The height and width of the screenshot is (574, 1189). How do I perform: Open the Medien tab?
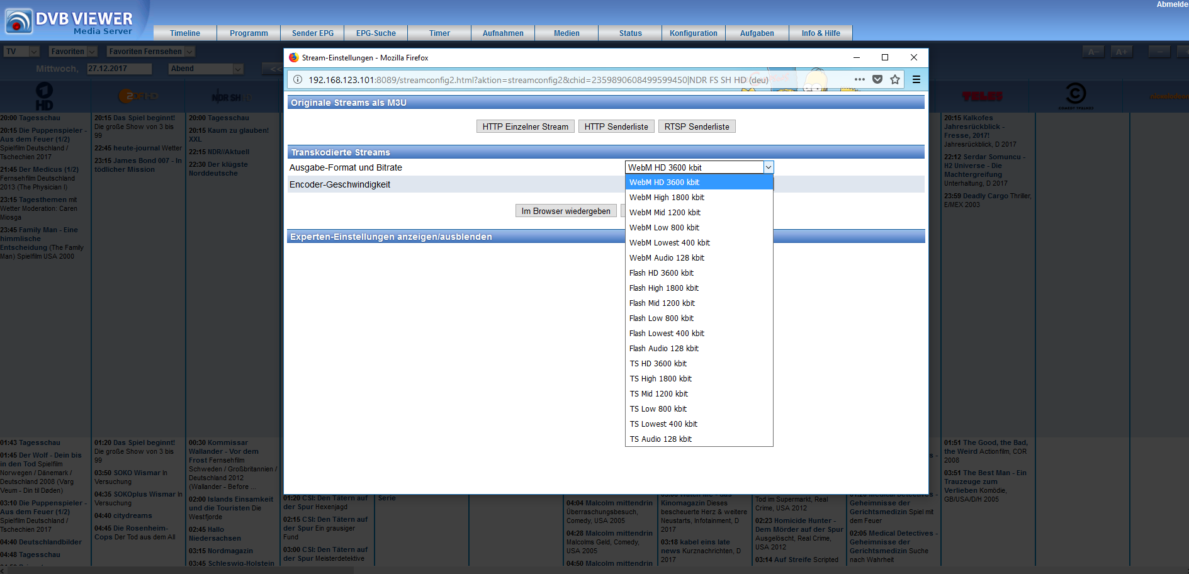[566, 33]
